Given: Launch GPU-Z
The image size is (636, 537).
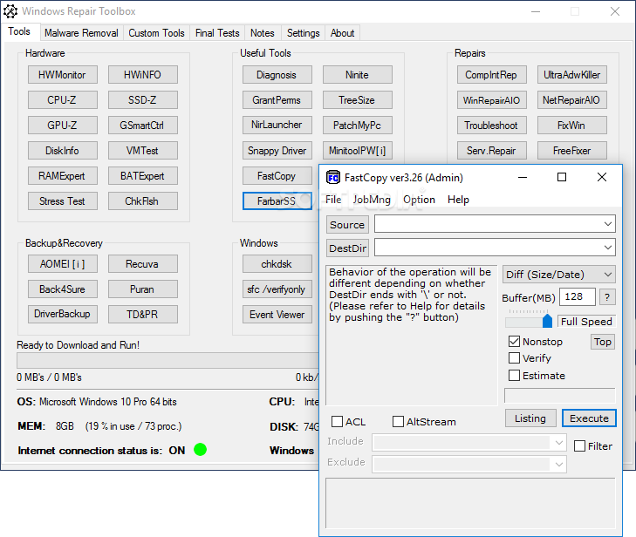Looking at the screenshot, I should click(63, 126).
